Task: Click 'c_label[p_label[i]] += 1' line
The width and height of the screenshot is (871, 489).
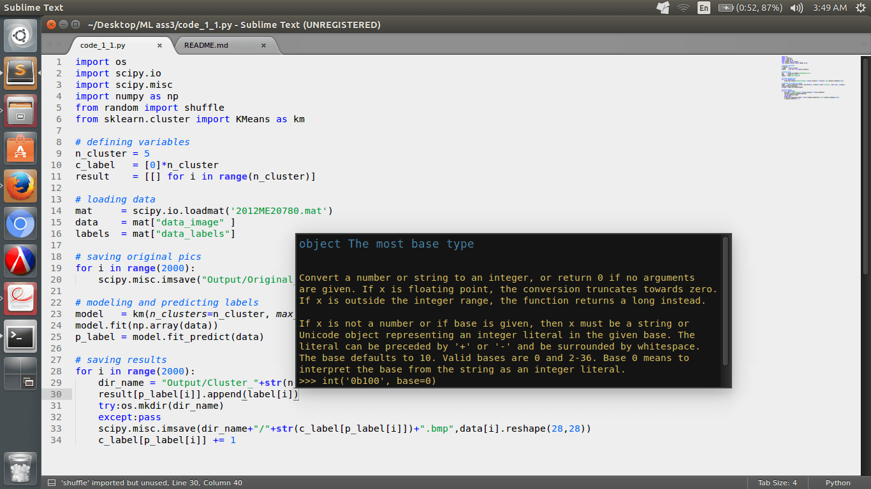Action: pos(167,440)
